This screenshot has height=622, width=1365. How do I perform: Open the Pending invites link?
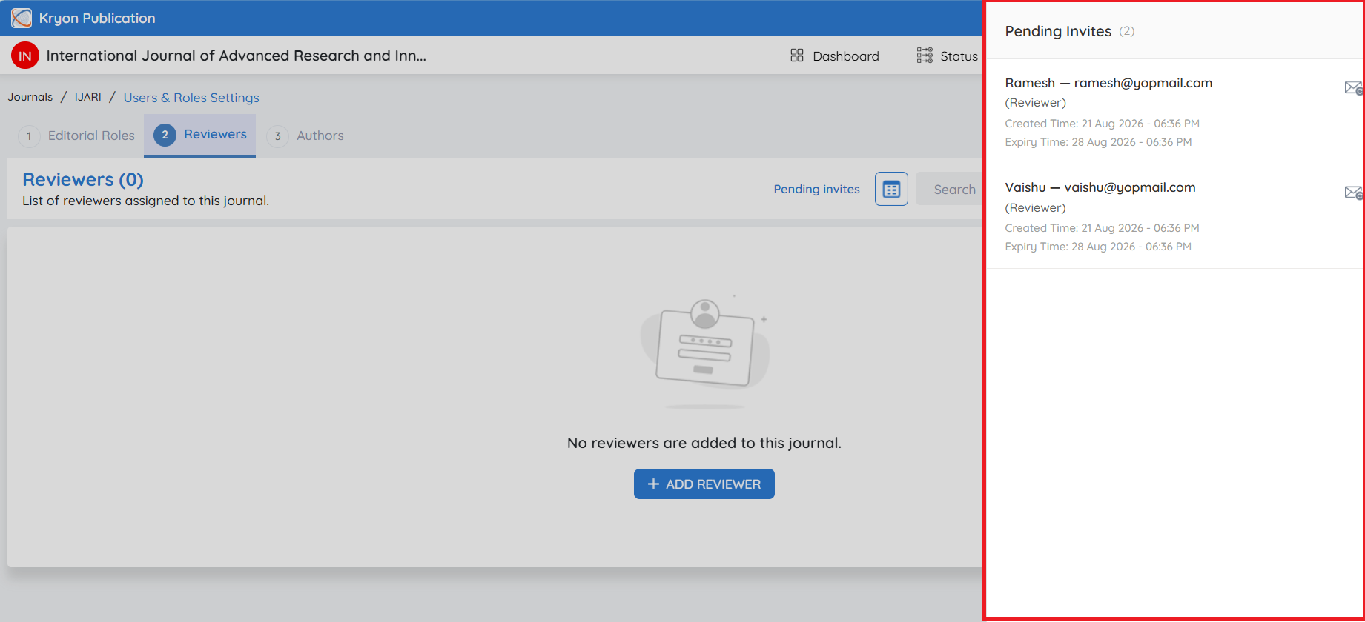pos(816,189)
